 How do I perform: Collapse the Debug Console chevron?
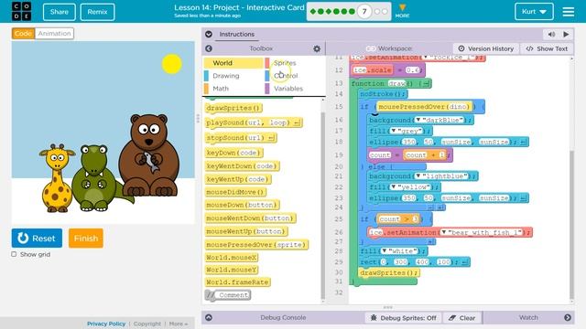[x=209, y=317]
